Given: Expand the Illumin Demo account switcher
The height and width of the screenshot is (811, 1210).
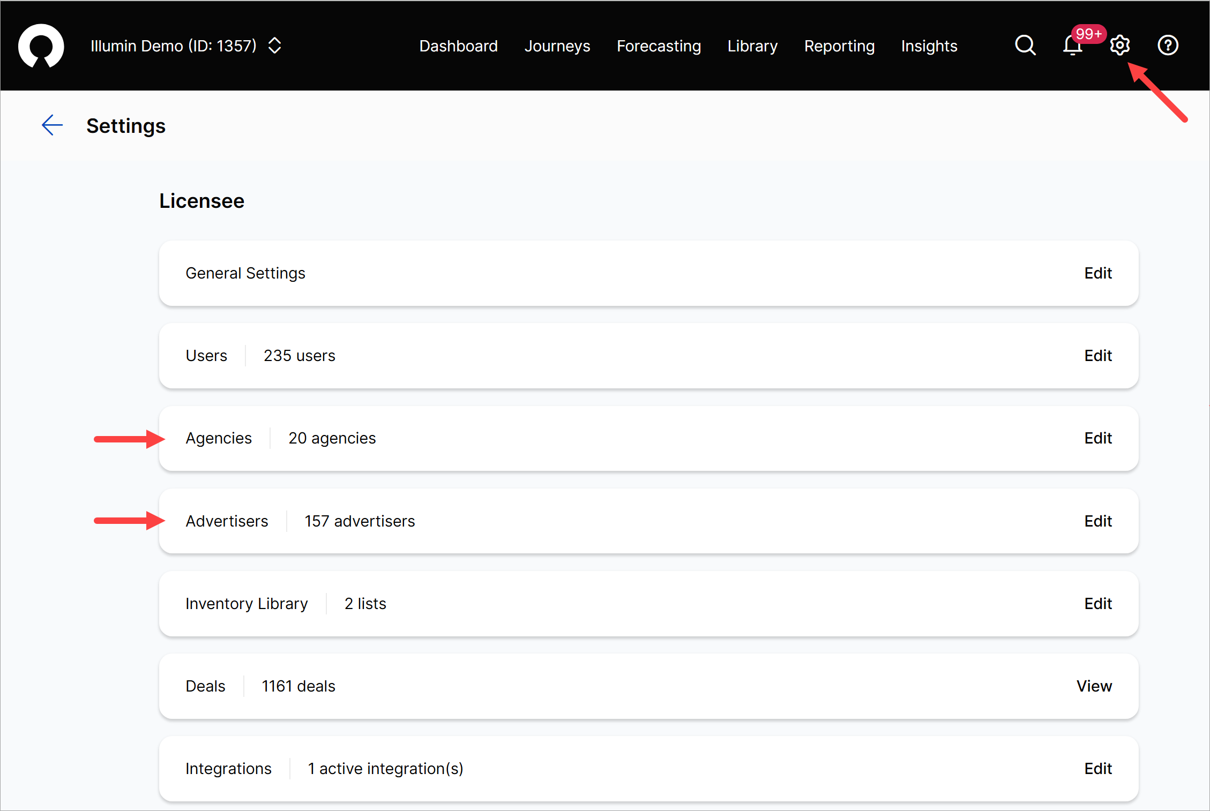Looking at the screenshot, I should coord(274,46).
